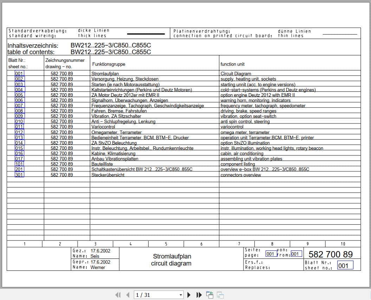Viewport: 371px width, 300px height.
Task: Select drawing number 582 700 89 in row 301
Action: coord(62,175)
